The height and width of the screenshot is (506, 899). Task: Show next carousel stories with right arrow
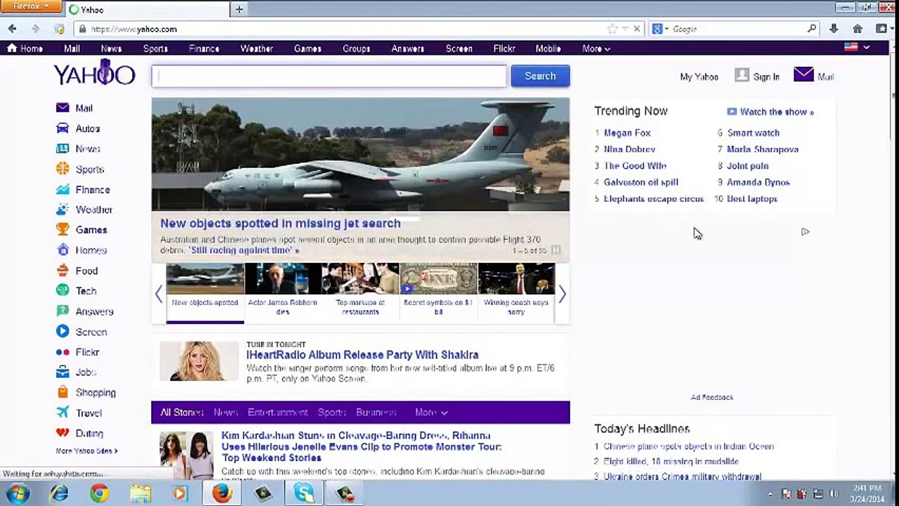point(562,294)
